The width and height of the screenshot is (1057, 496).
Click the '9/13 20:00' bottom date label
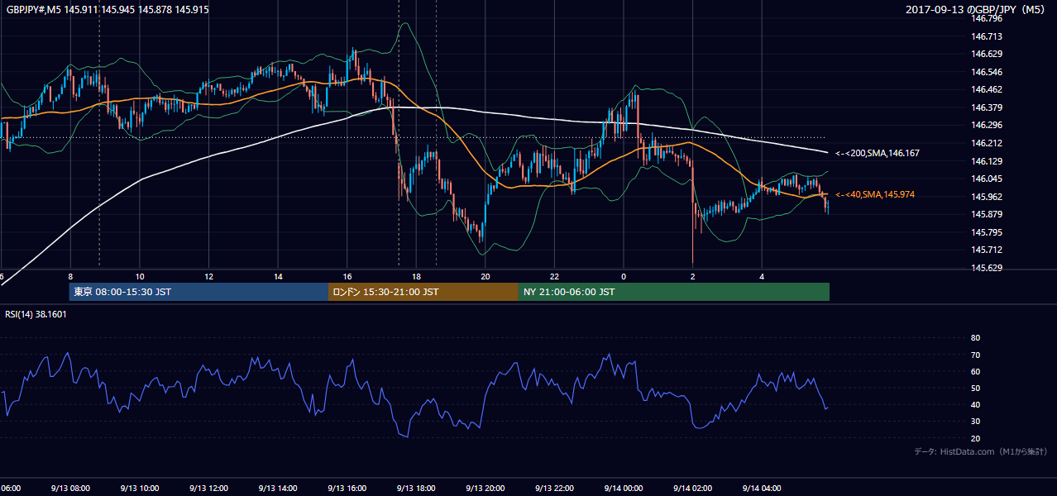485,489
